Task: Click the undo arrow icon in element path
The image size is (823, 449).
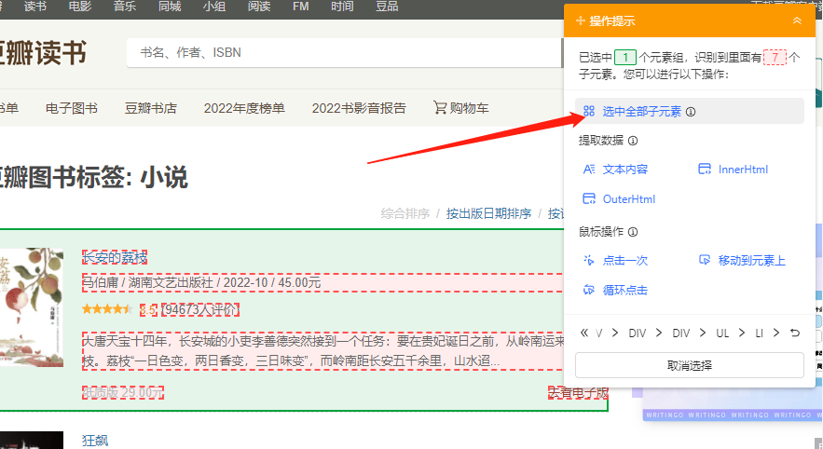Action: pos(795,333)
